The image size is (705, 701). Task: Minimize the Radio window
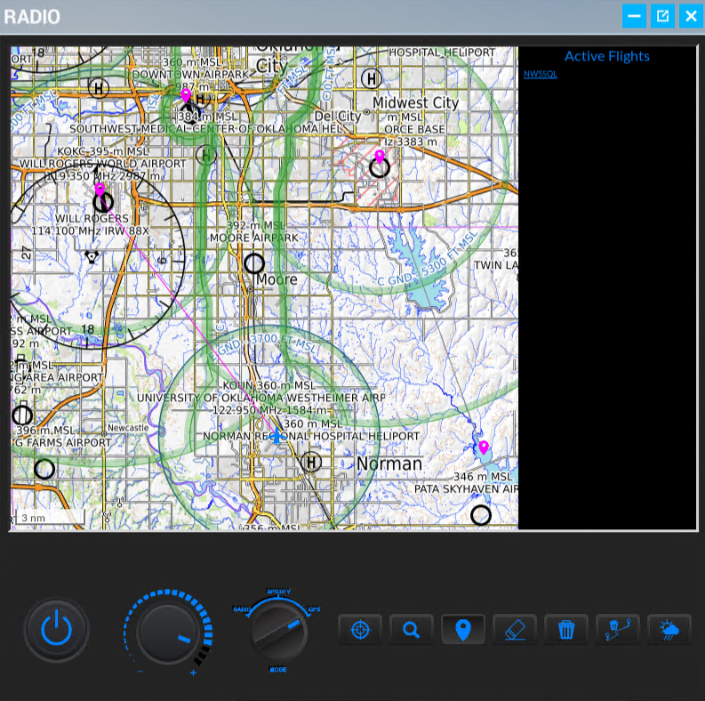[x=634, y=16]
